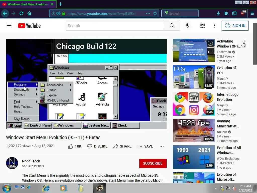Click the YouTube logo
Viewport: 257px width, 193px height.
[29, 26]
